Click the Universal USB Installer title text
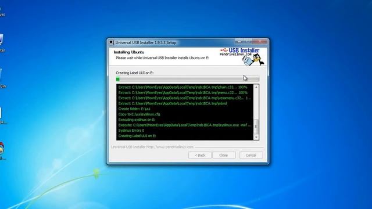The width and height of the screenshot is (372, 209). tap(146, 42)
